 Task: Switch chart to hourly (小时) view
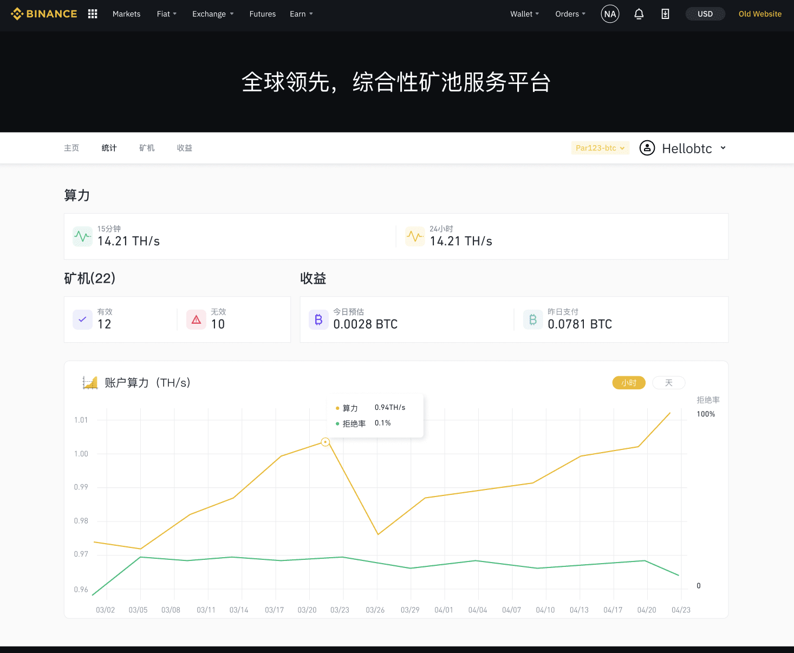click(629, 383)
